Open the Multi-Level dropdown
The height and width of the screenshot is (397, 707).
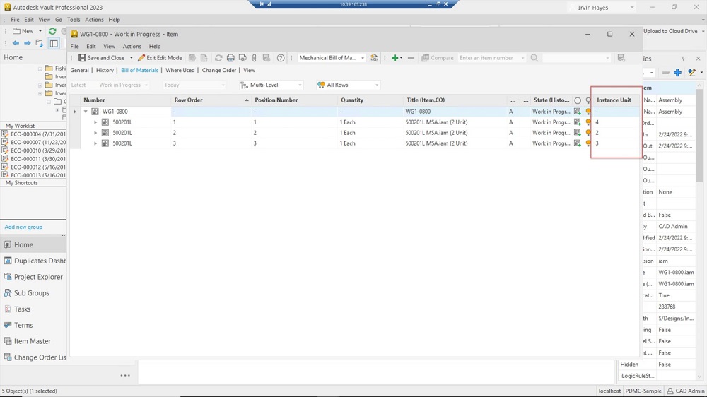point(271,85)
